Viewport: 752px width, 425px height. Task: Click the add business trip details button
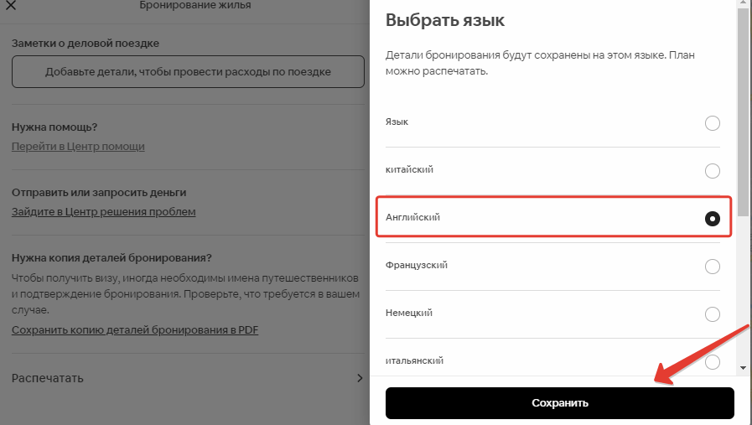(188, 72)
